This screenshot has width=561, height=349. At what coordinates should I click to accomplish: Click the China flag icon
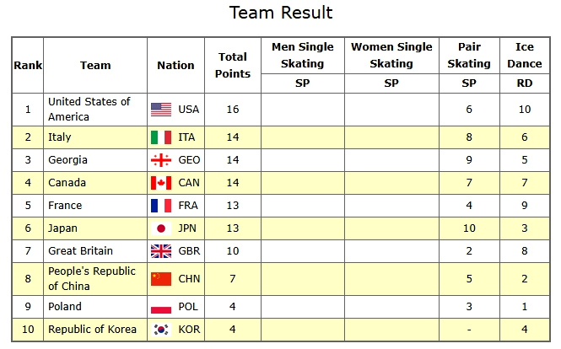point(161,279)
